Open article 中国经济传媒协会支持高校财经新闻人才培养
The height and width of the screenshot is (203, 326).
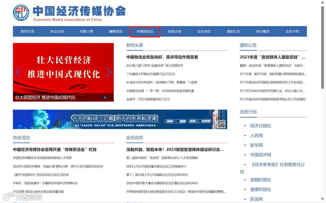pos(42,158)
